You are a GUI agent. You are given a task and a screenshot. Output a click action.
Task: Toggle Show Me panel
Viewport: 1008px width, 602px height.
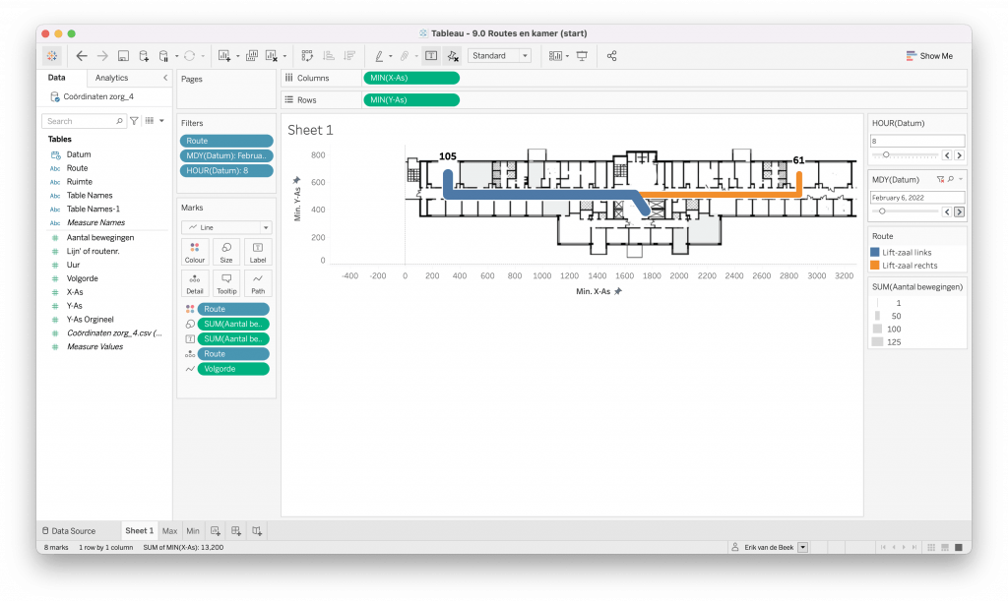click(929, 56)
